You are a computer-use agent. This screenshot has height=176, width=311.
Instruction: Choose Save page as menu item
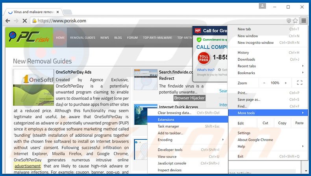click(x=268, y=99)
